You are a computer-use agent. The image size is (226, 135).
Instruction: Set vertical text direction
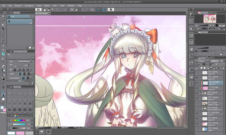28,78
